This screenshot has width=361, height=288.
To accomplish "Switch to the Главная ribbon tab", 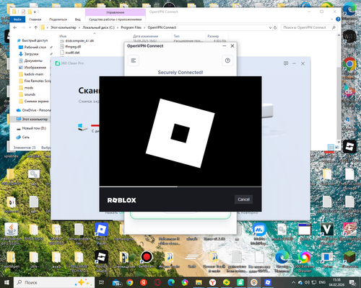I will click(35, 19).
